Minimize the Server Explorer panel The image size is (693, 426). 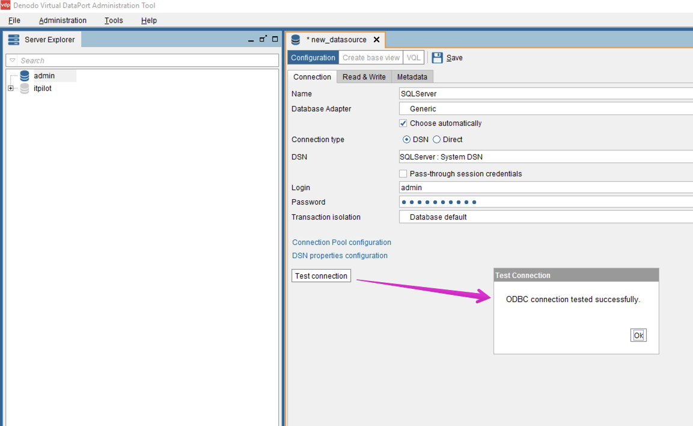(251, 40)
